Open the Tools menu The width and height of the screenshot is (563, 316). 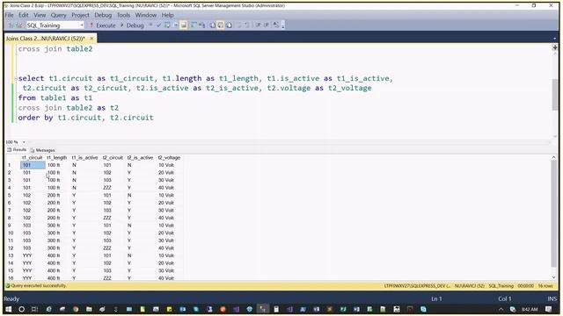123,15
